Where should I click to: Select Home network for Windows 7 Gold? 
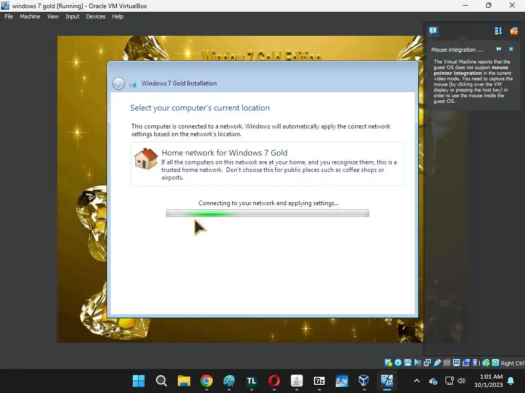tap(268, 164)
